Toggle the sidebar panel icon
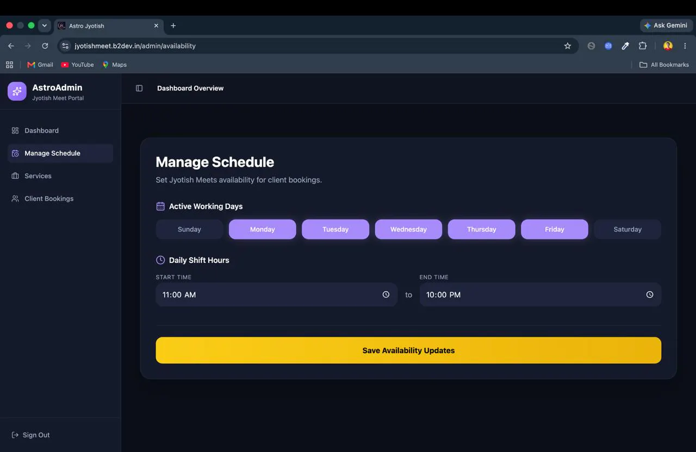This screenshot has width=696, height=452. coord(139,88)
